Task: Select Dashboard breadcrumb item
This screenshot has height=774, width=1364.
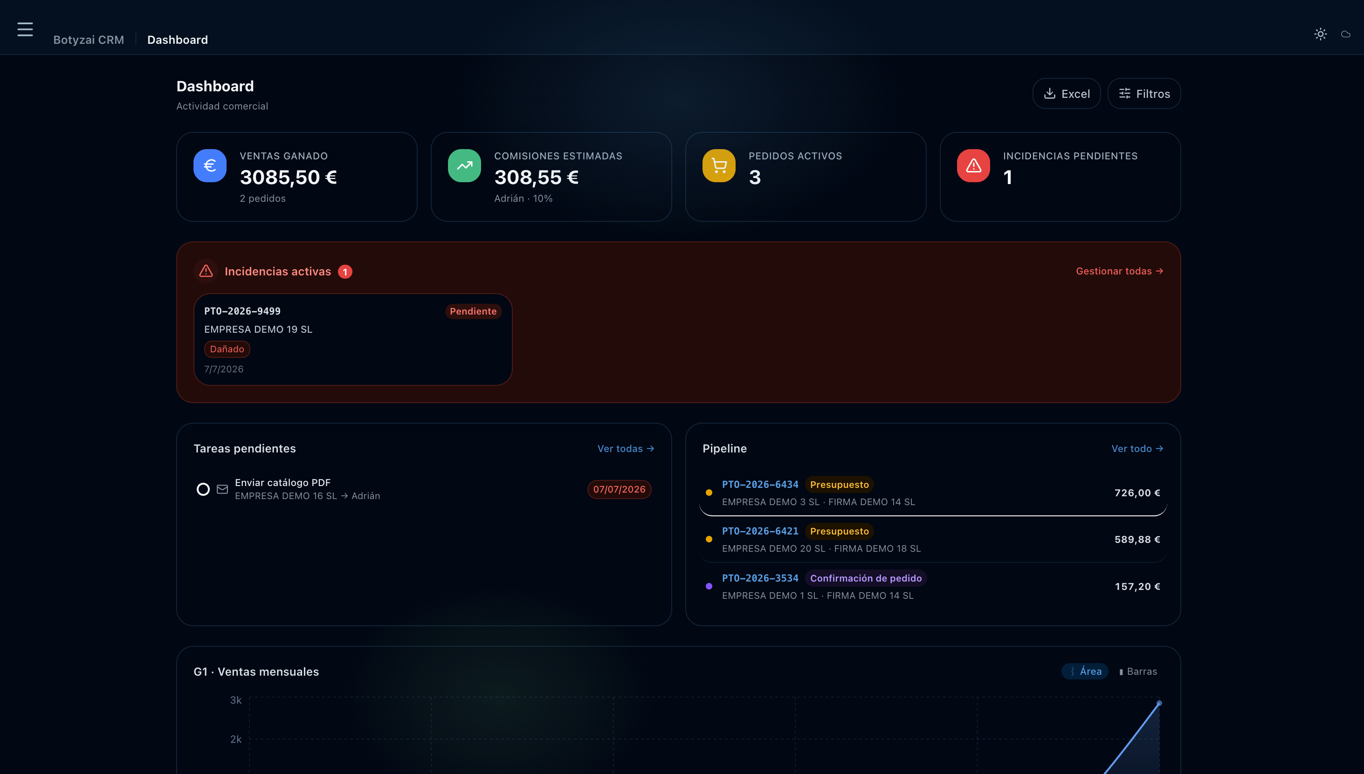Action: click(x=178, y=40)
